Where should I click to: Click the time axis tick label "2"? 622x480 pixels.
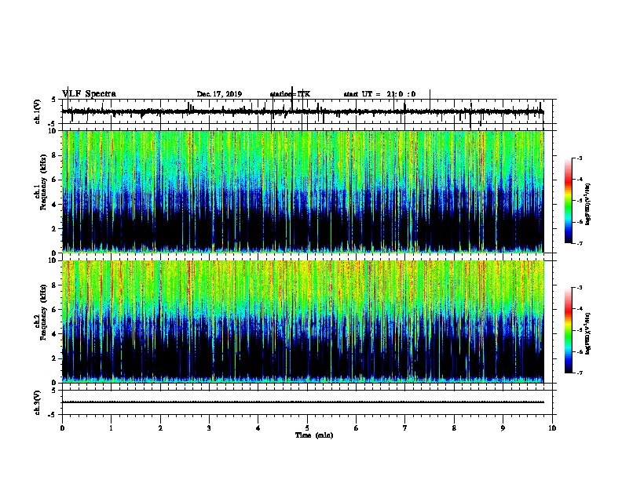click(160, 428)
